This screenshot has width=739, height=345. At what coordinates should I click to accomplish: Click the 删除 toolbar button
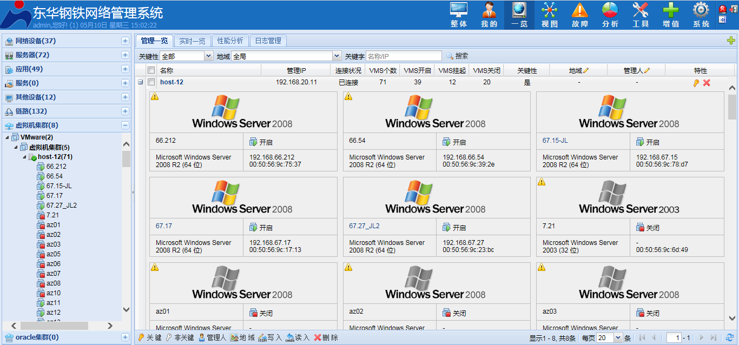point(326,337)
